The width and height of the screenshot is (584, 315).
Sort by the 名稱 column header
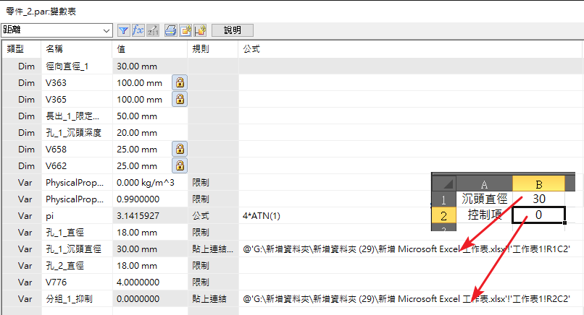click(77, 49)
